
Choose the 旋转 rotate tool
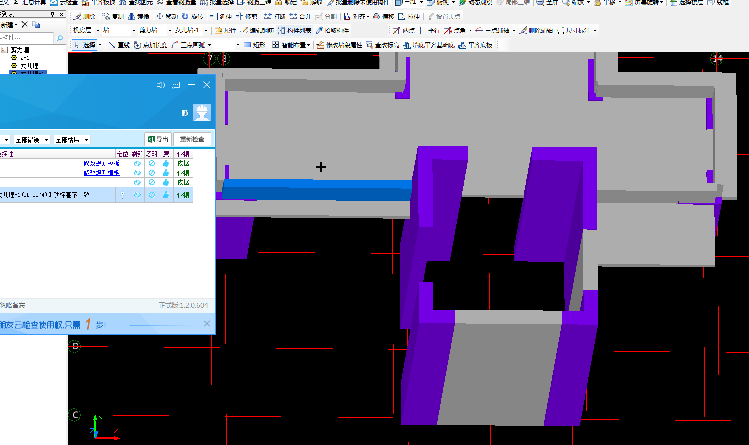point(193,16)
